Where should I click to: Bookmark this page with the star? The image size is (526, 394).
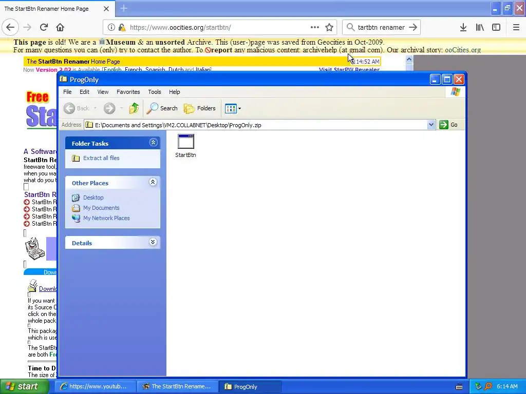(329, 27)
